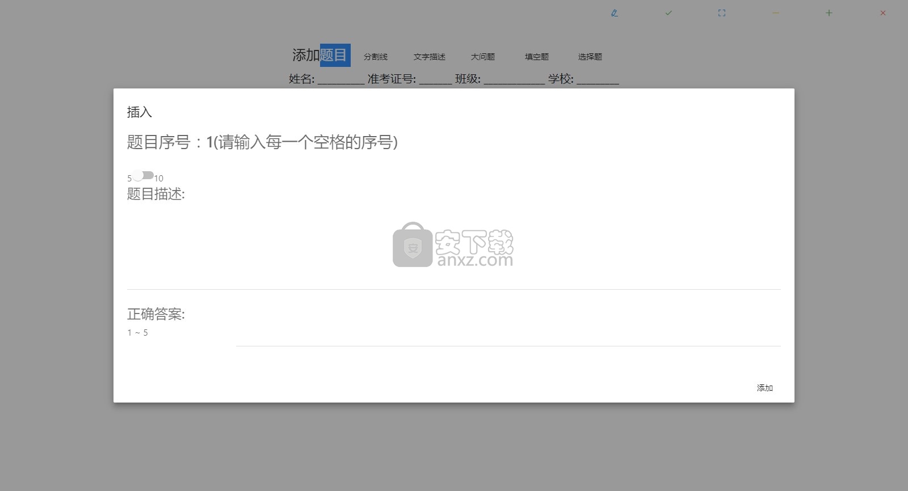Screen dimensions: 908x491
Task: Select the 分割线 menu item
Action: tap(376, 57)
